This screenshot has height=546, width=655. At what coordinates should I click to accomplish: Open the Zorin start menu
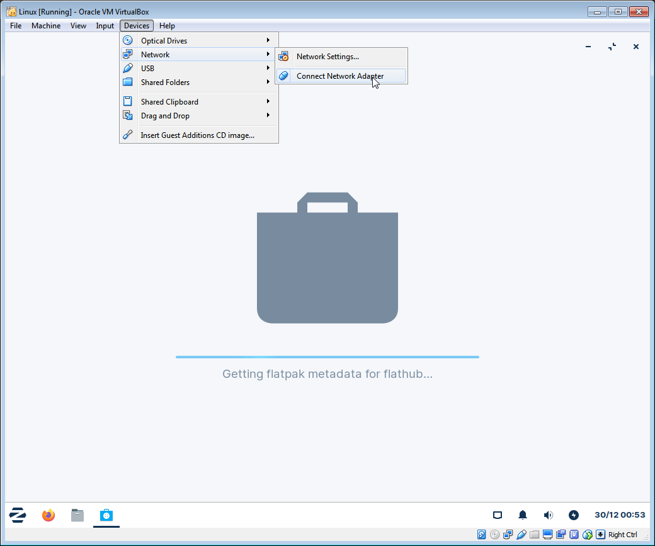click(18, 515)
